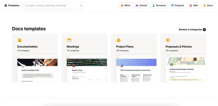Open the Personal category tab
The width and height of the screenshot is (218, 106).
[x=159, y=6]
